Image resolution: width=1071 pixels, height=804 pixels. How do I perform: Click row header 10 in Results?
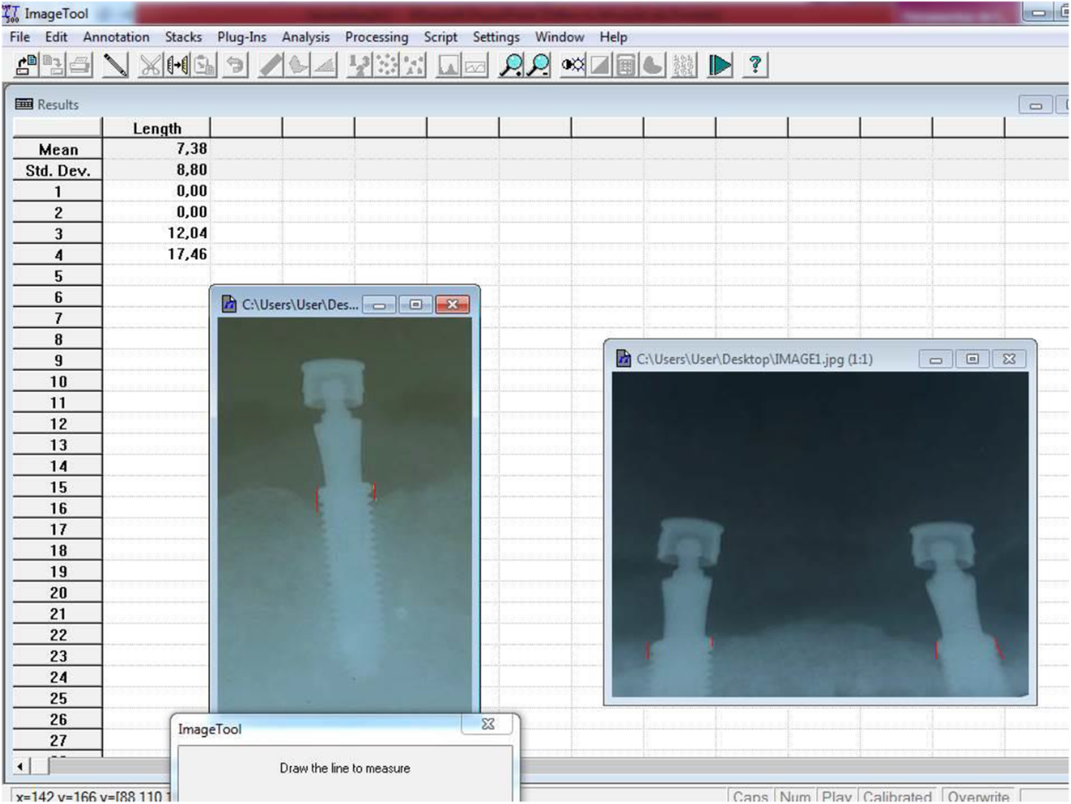click(x=58, y=382)
